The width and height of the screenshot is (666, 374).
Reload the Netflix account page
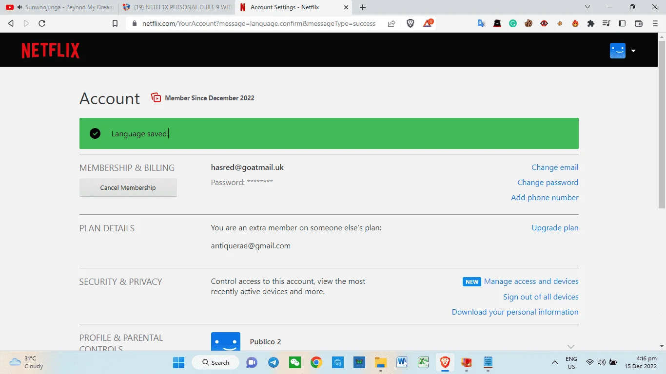[x=42, y=23]
